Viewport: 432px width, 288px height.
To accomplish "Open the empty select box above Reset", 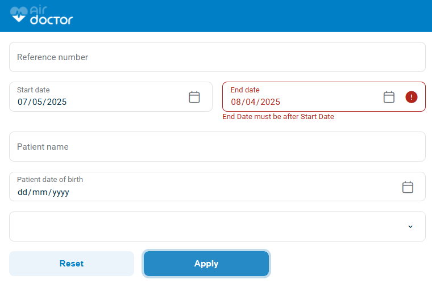I will click(217, 226).
